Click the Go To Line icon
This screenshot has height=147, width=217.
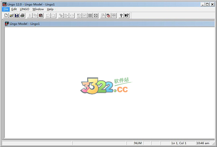[x=66, y=15]
